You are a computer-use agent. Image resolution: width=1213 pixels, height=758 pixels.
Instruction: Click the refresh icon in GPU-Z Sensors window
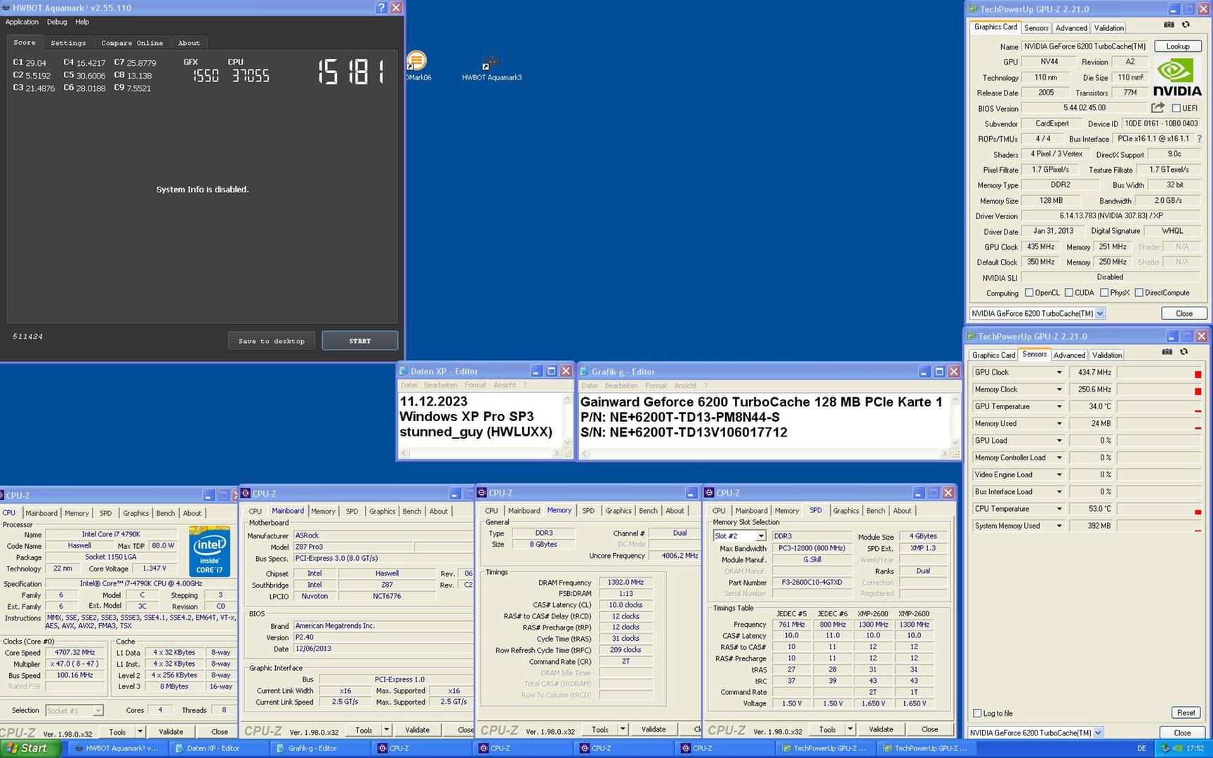pyautogui.click(x=1184, y=352)
